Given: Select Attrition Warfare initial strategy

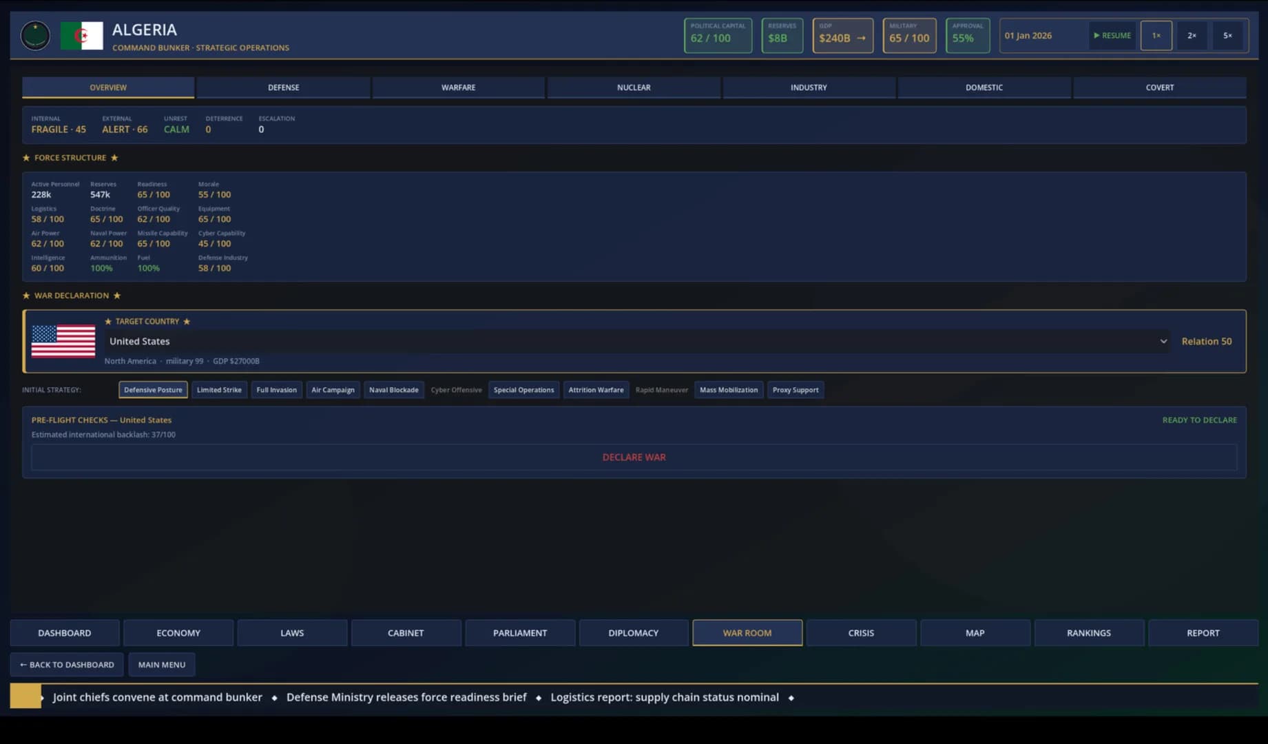Looking at the screenshot, I should [x=596, y=390].
